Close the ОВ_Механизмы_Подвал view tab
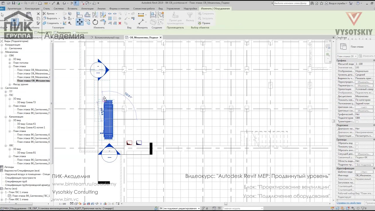This screenshot has width=375, height=211. point(161,38)
